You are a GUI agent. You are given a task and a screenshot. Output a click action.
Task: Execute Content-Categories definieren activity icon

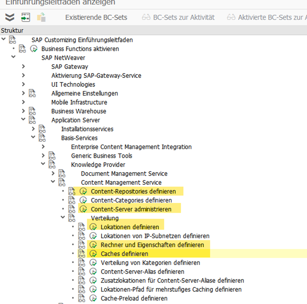tap(83, 200)
